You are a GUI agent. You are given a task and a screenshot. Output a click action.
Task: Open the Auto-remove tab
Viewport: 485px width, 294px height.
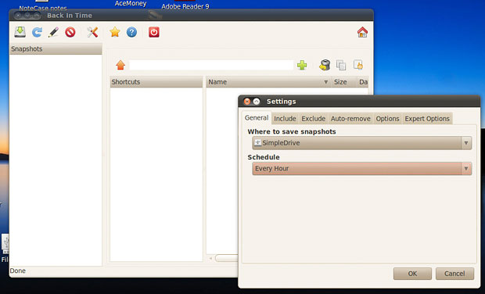pos(350,119)
